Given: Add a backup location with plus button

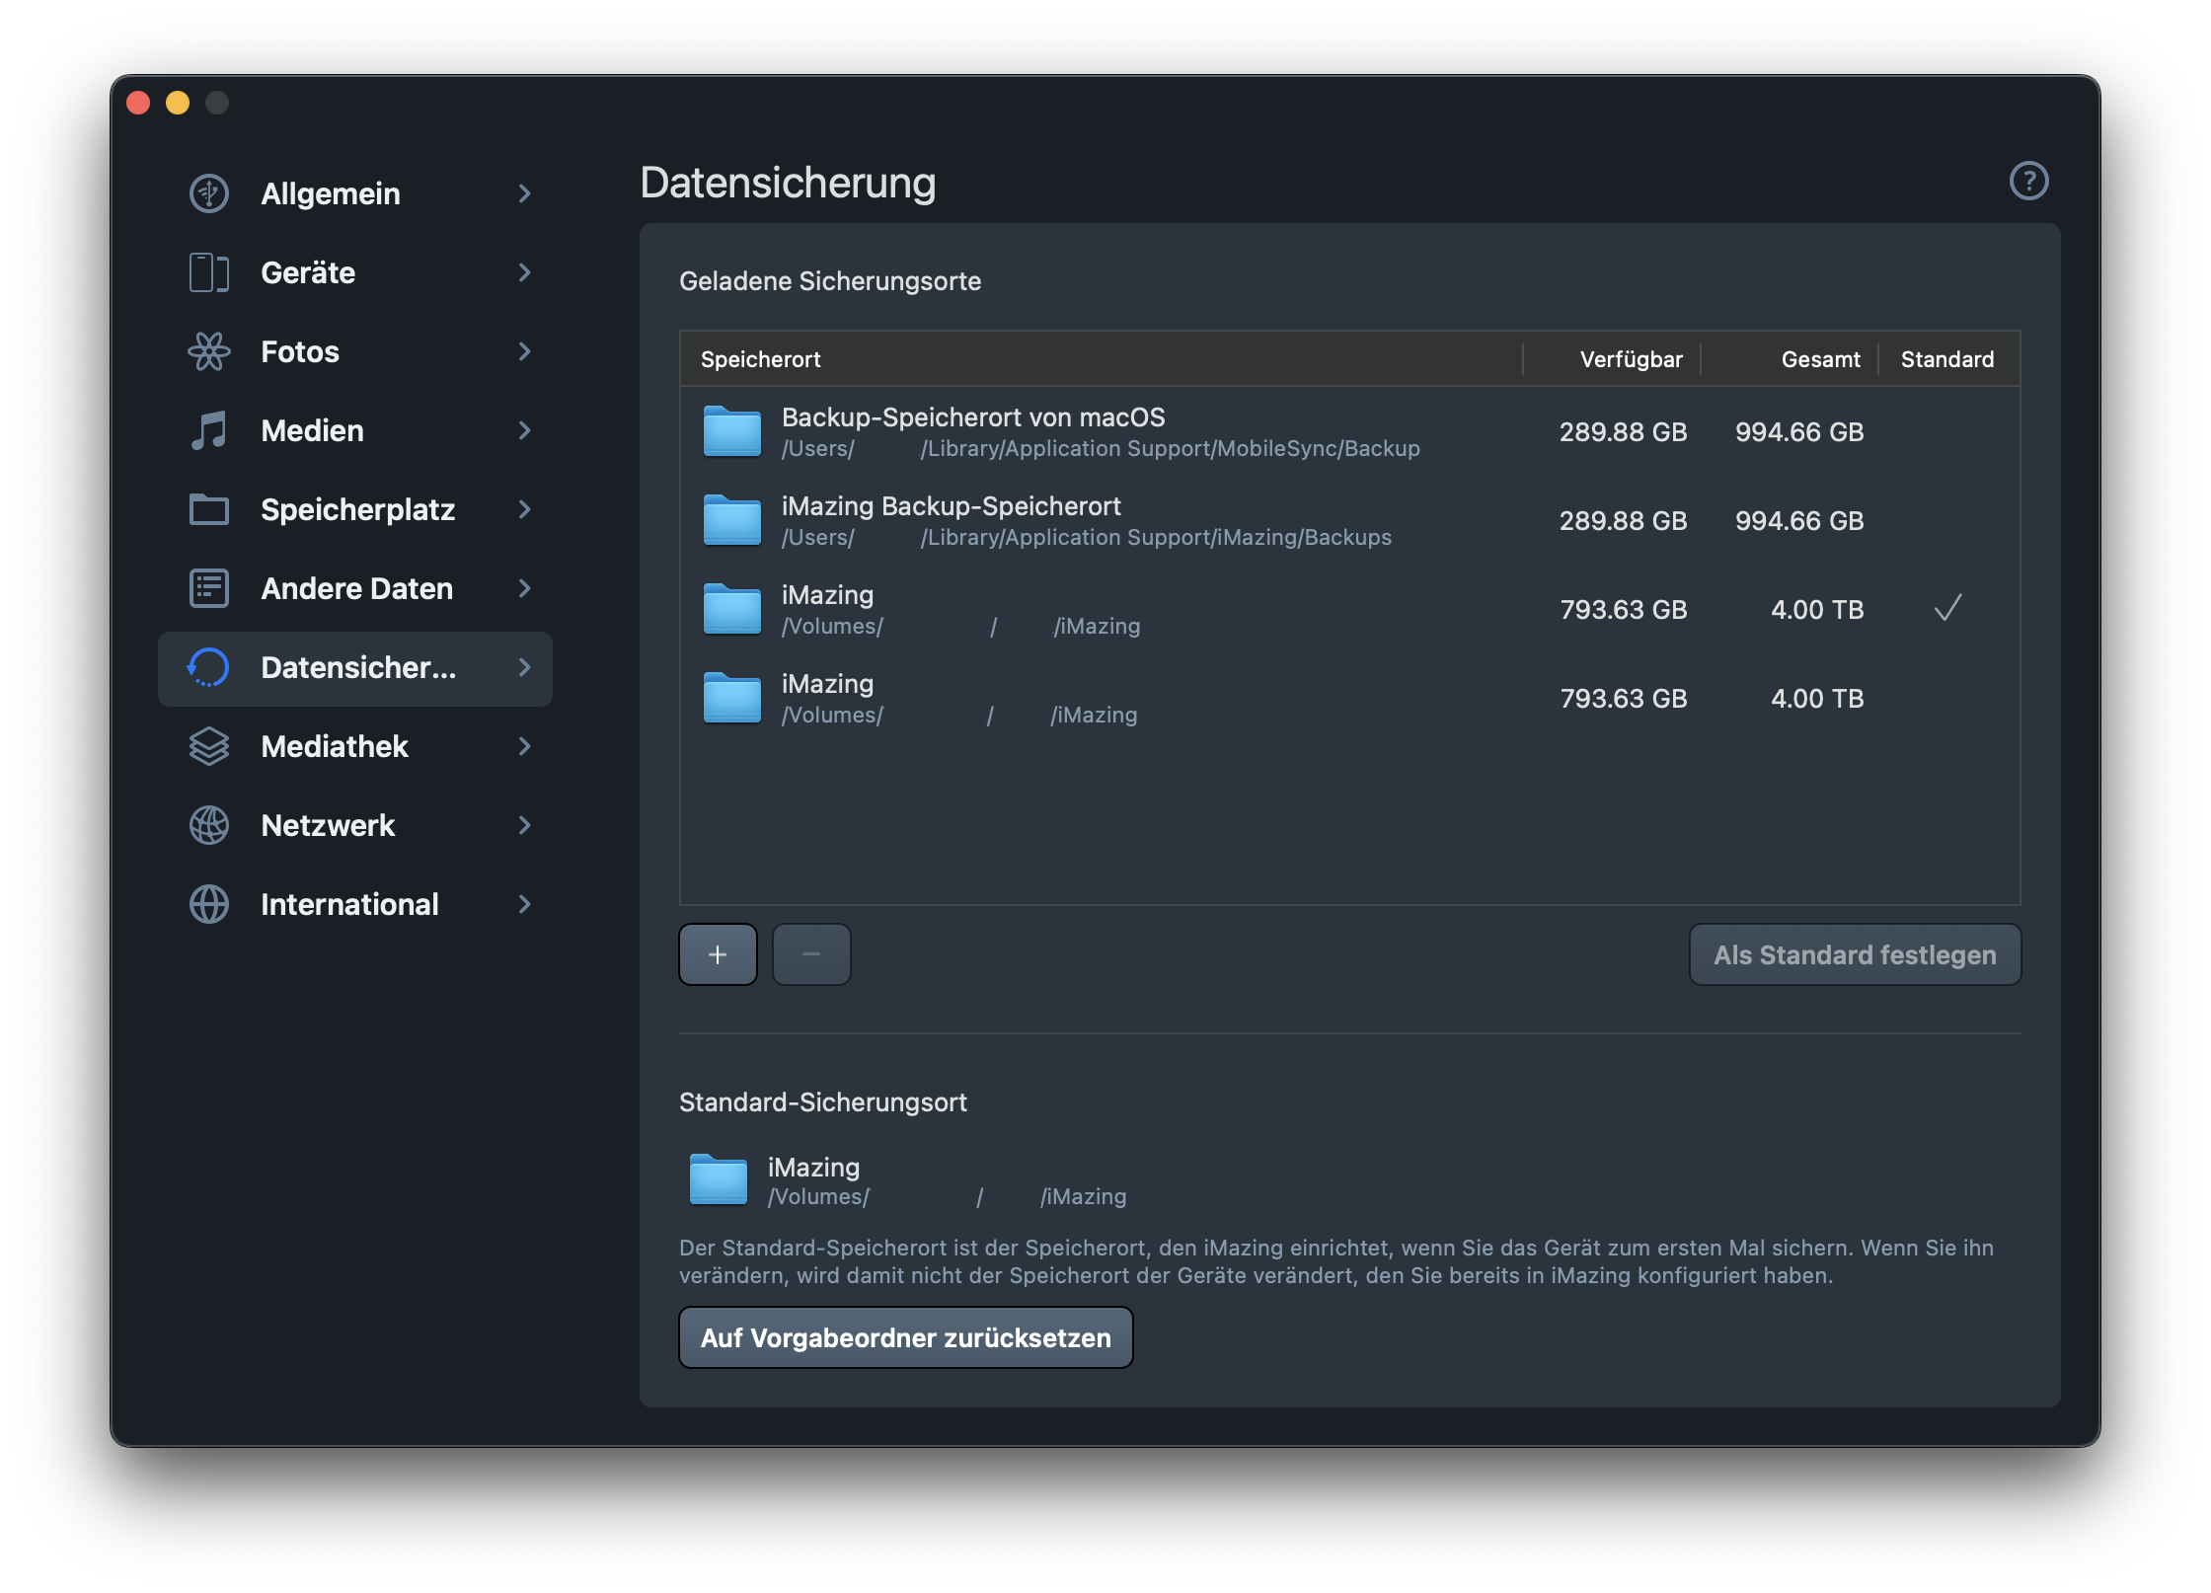Looking at the screenshot, I should click(718, 954).
